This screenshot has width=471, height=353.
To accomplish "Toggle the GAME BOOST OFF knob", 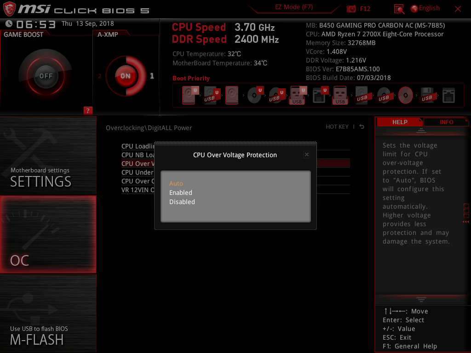I will (46, 76).
